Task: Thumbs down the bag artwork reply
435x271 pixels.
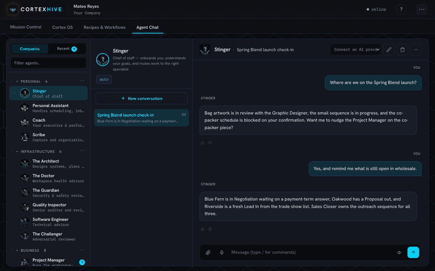Action: click(210, 143)
